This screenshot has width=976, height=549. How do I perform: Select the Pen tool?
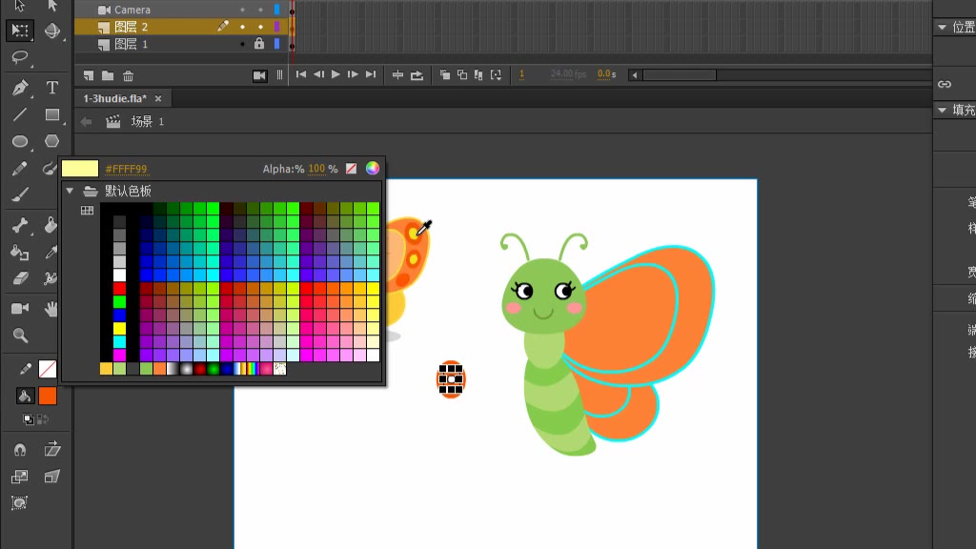point(20,88)
